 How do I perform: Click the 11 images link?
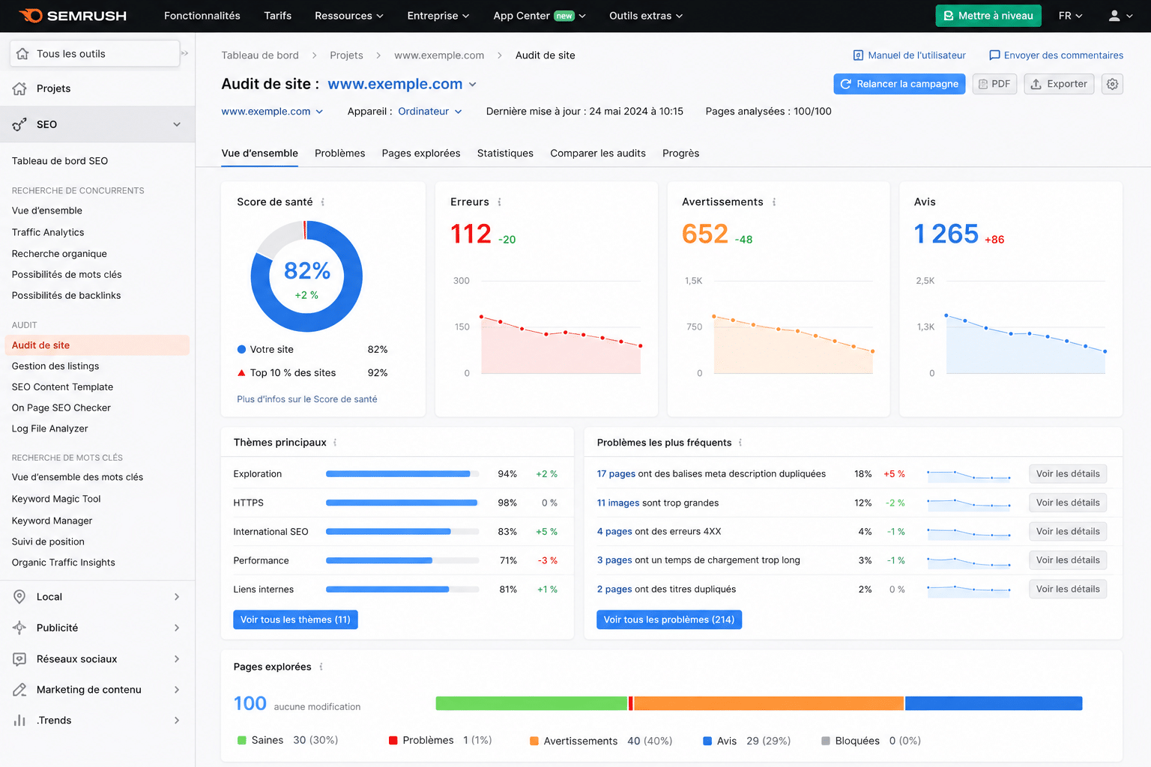pos(618,503)
